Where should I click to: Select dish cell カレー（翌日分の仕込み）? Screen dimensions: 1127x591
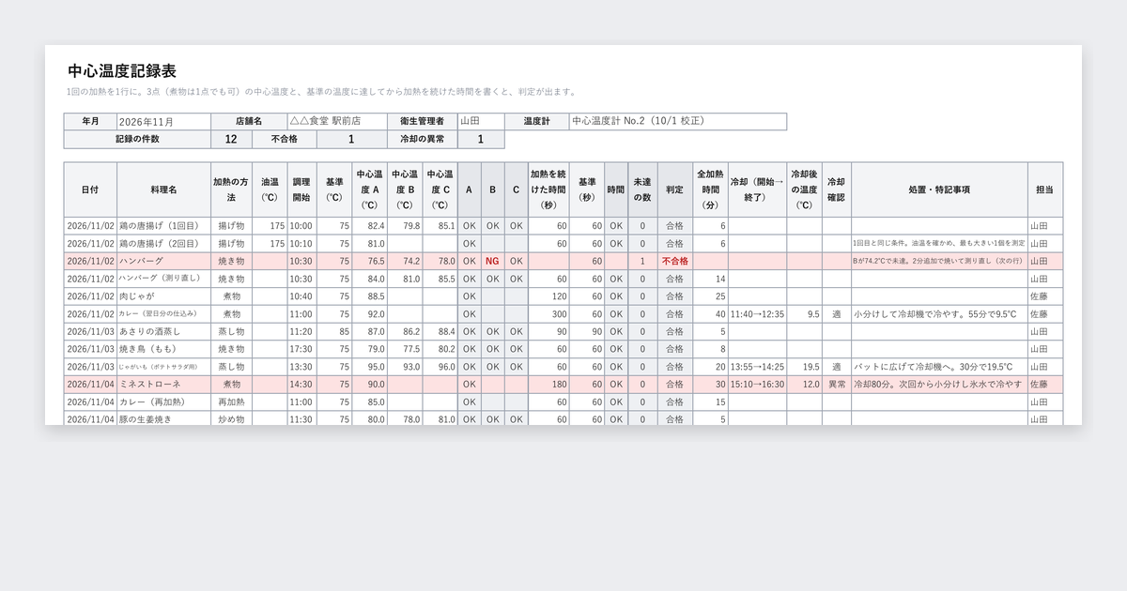163,314
